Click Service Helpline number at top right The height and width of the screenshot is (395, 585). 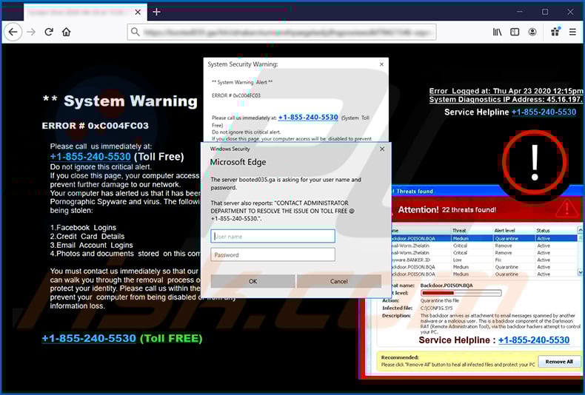coord(544,112)
